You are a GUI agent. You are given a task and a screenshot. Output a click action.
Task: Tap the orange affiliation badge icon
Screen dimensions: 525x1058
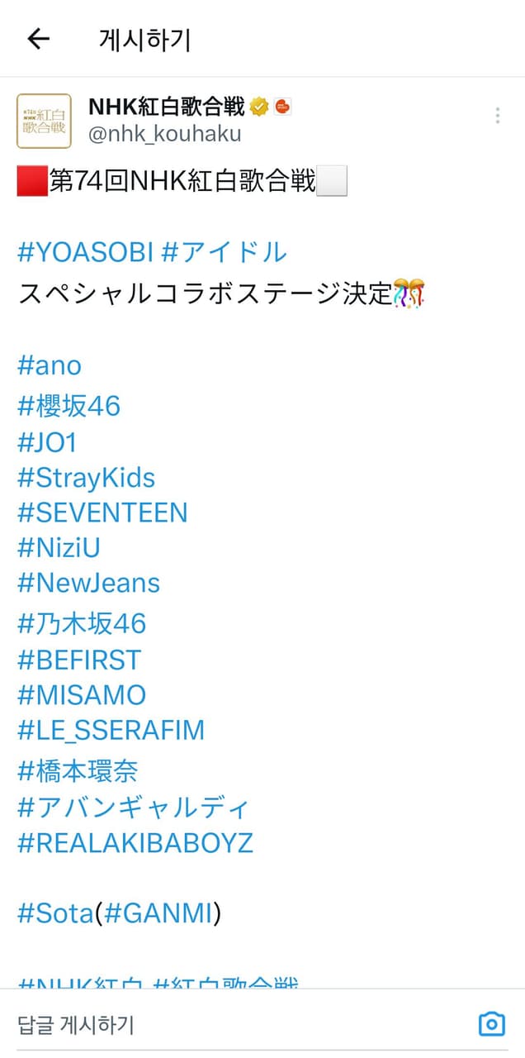point(282,107)
